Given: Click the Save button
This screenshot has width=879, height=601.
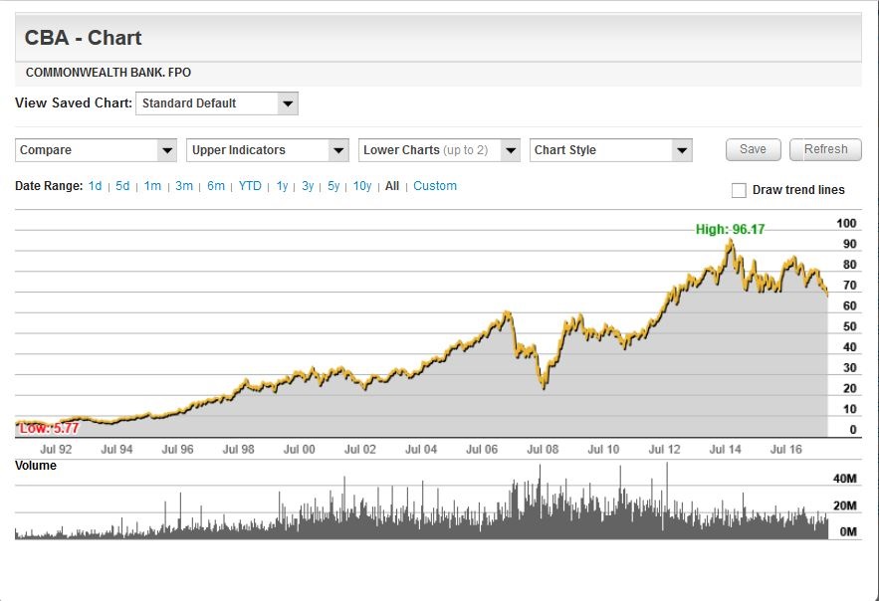Looking at the screenshot, I should tap(753, 149).
